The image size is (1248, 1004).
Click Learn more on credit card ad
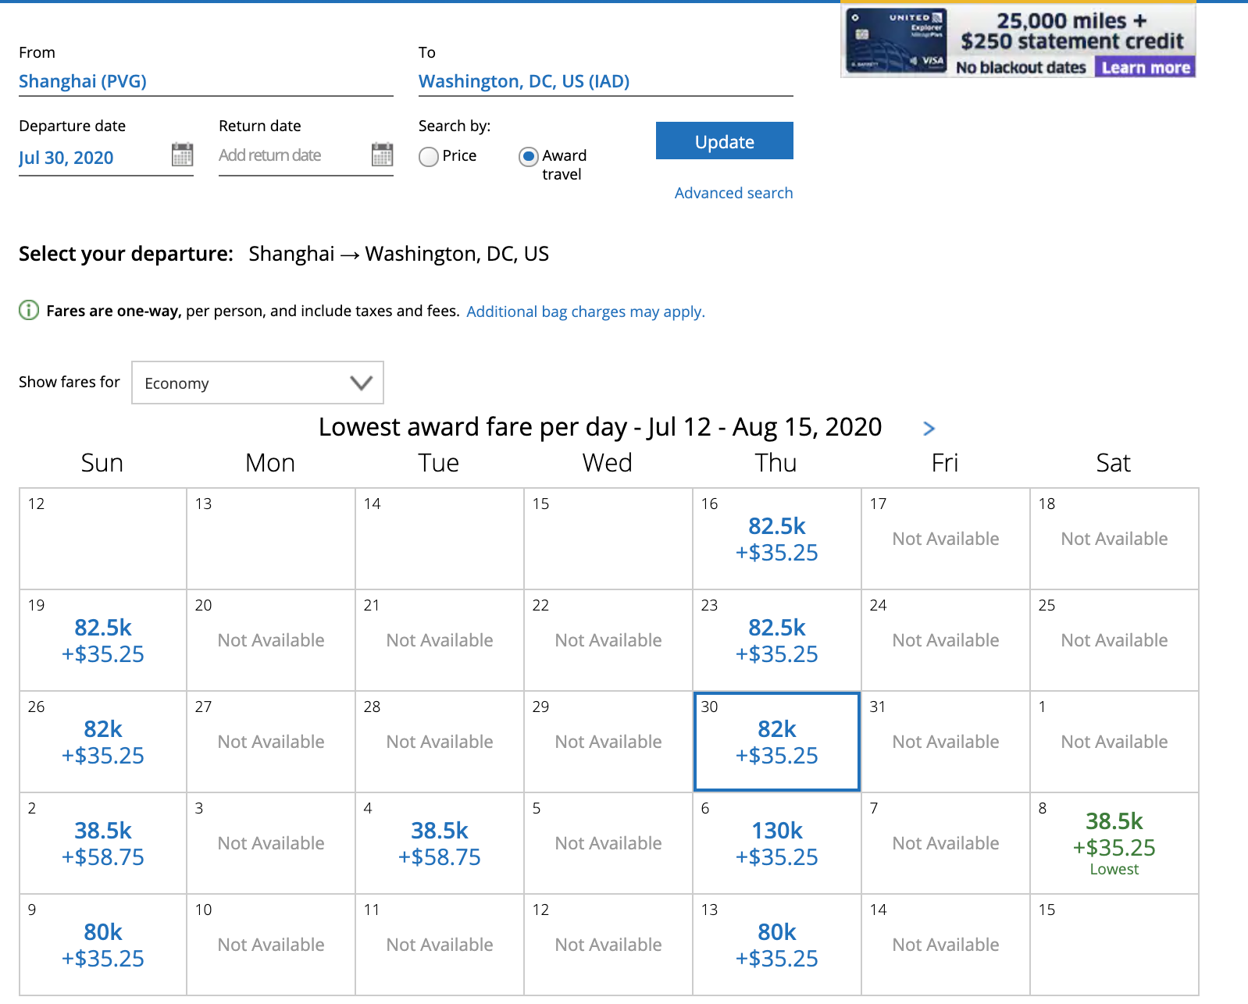click(1145, 68)
